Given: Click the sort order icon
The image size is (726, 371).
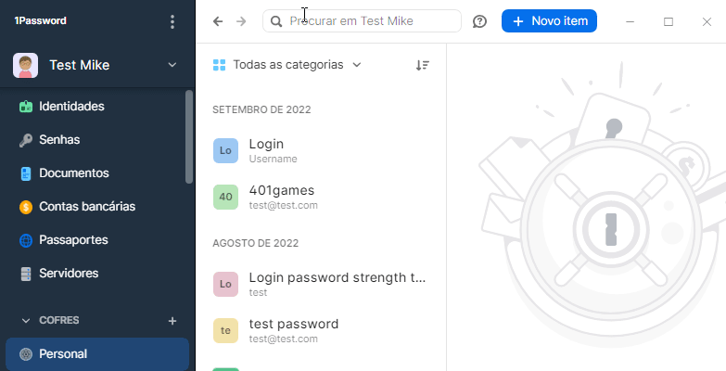Looking at the screenshot, I should point(423,65).
